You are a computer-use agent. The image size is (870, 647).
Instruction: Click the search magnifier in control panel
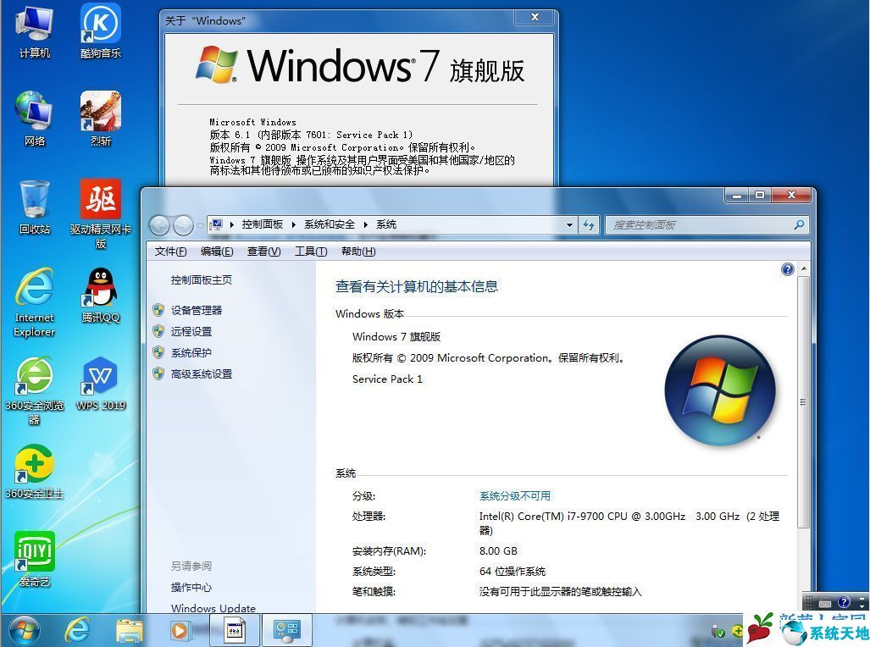tap(799, 224)
